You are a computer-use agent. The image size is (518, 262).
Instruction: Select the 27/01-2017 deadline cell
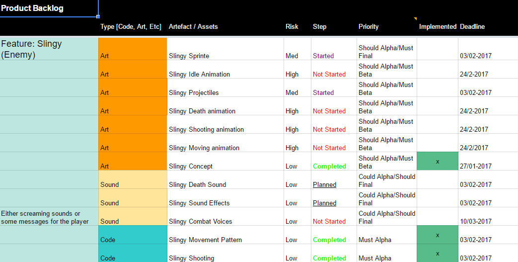[x=475, y=166]
